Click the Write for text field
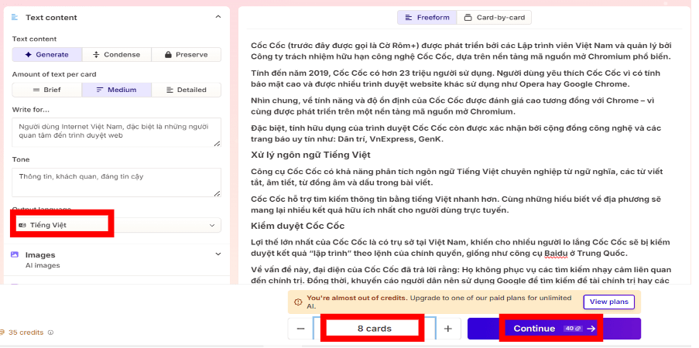This screenshot has height=348, width=699. tap(116, 132)
